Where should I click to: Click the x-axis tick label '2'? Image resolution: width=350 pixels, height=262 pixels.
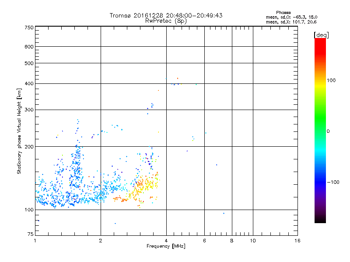click(x=101, y=241)
